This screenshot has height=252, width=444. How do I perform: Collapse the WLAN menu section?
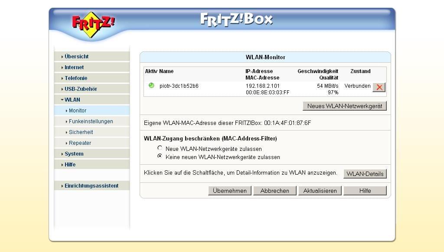pos(72,100)
